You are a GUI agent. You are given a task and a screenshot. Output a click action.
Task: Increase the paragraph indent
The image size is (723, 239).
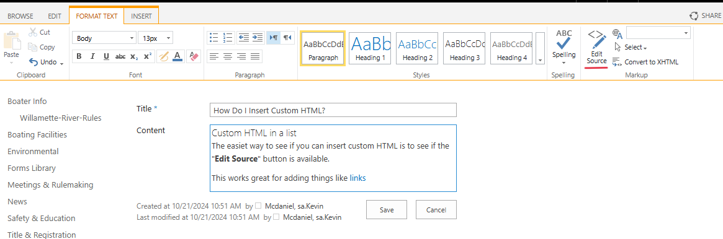coord(258,38)
